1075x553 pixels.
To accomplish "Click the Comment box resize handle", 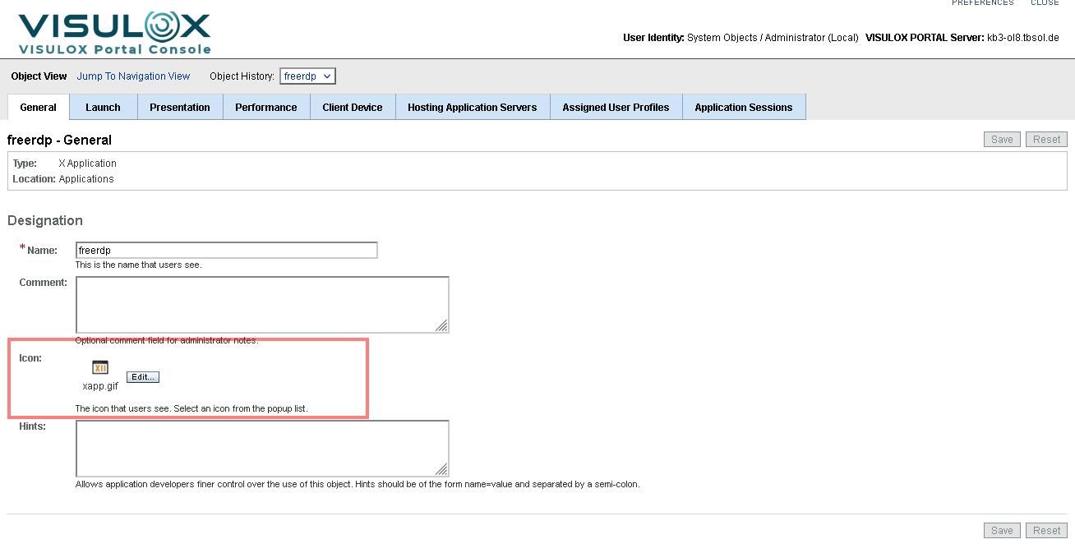I will pos(441,326).
